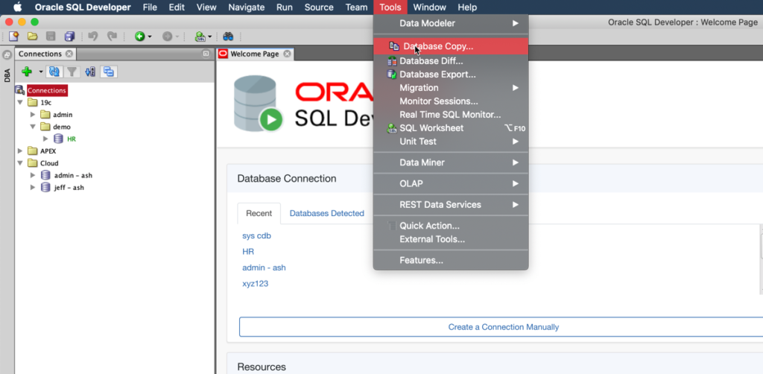Open the Back button history dropdown arrow
The width and height of the screenshot is (763, 374).
(150, 37)
